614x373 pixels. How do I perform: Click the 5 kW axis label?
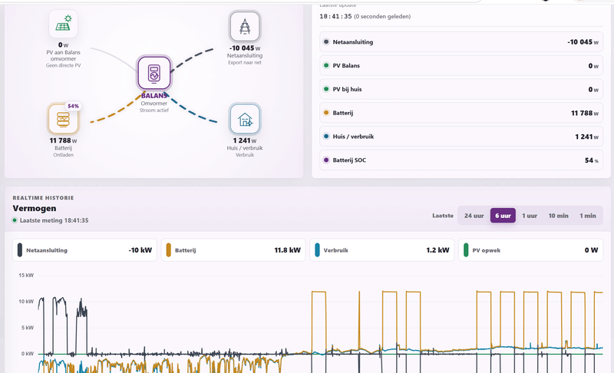[28, 328]
